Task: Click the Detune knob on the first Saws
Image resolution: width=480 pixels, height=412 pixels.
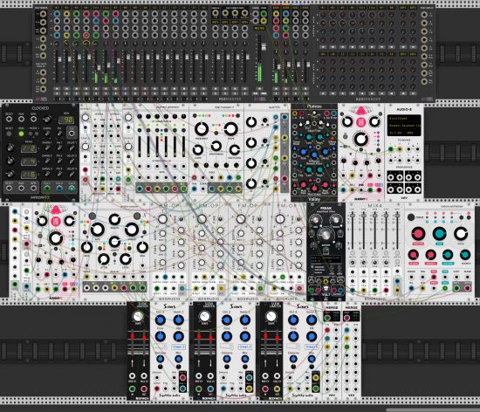Action: 160,359
